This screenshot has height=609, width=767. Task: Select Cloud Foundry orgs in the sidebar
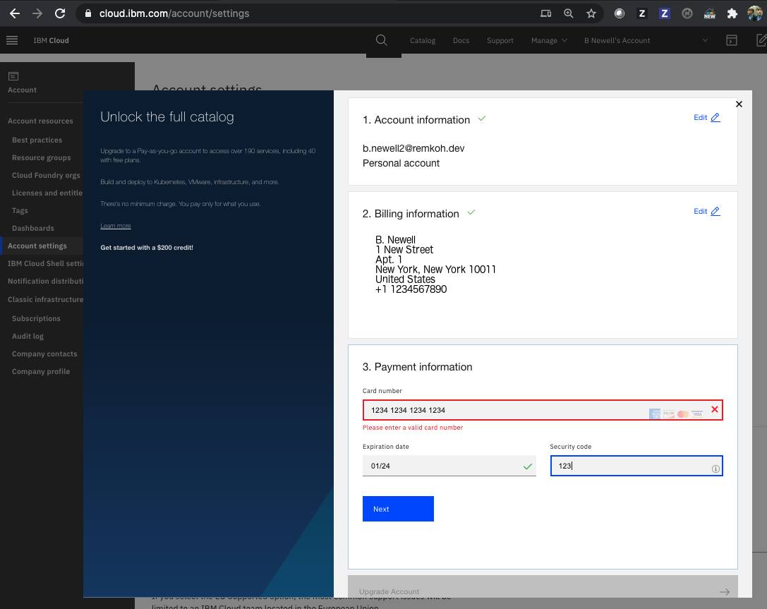point(46,175)
